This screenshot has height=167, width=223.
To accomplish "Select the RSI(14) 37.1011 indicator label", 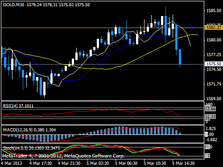I will (x=18, y=106).
